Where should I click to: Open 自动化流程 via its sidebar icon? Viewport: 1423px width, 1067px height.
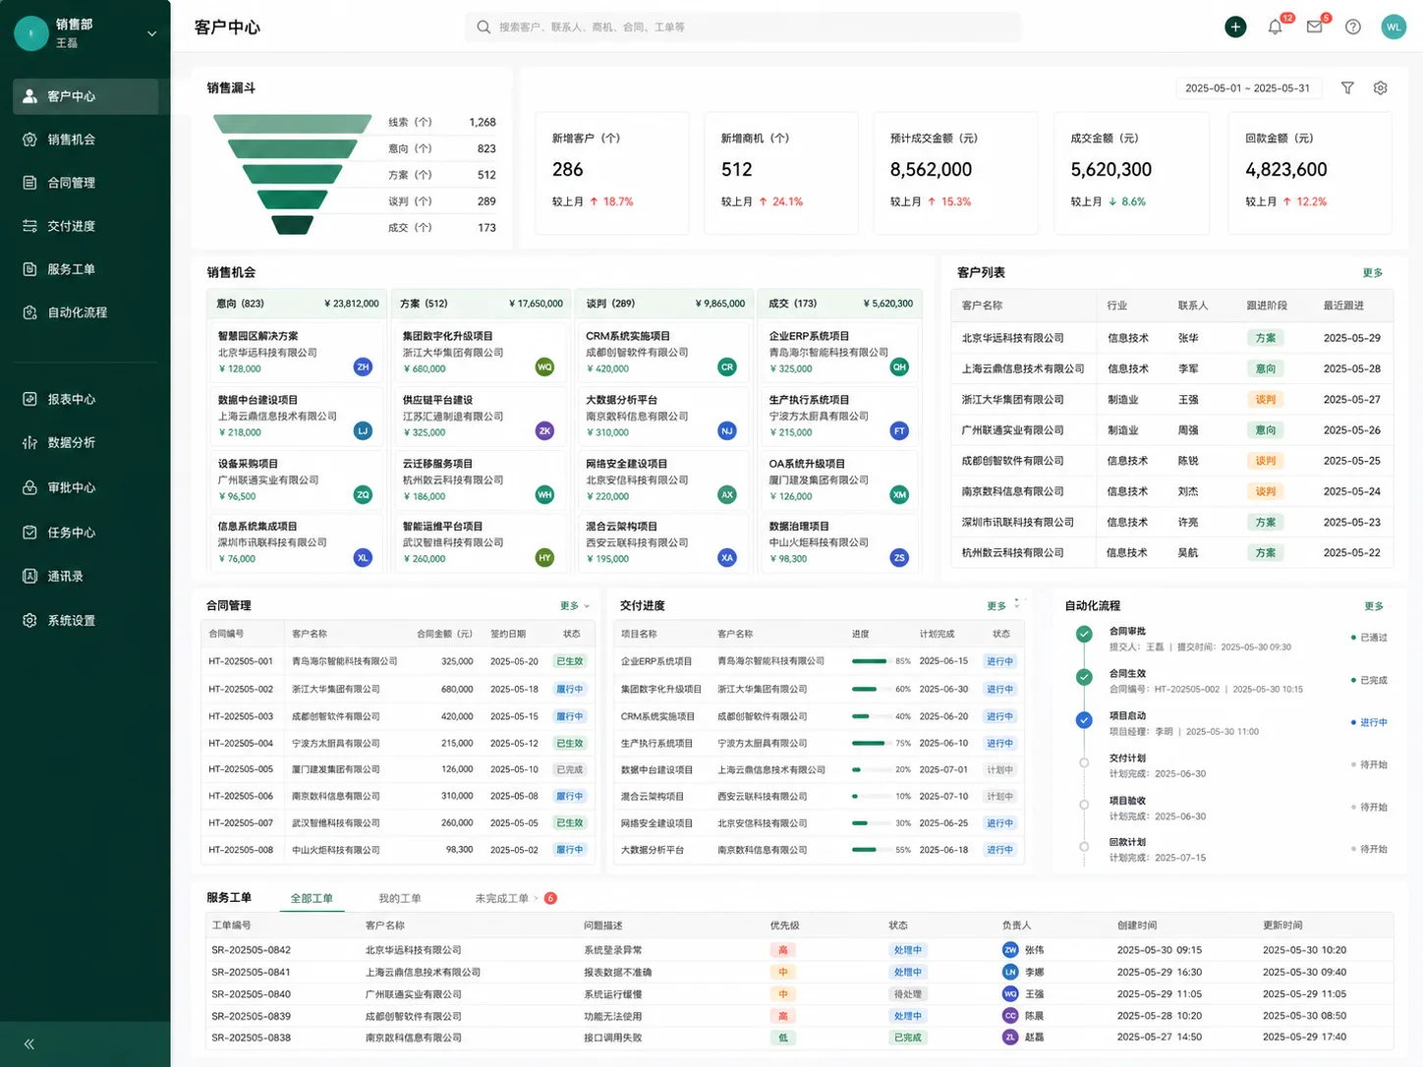point(29,312)
